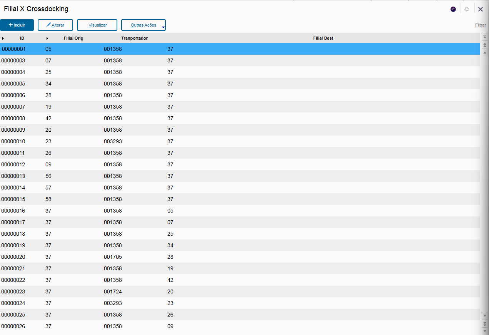This screenshot has height=335, width=489.
Task: Move down one row with the single down arrow
Action: (485, 316)
